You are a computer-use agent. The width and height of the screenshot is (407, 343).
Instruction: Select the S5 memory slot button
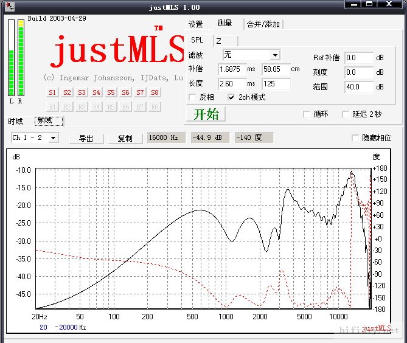pos(111,92)
